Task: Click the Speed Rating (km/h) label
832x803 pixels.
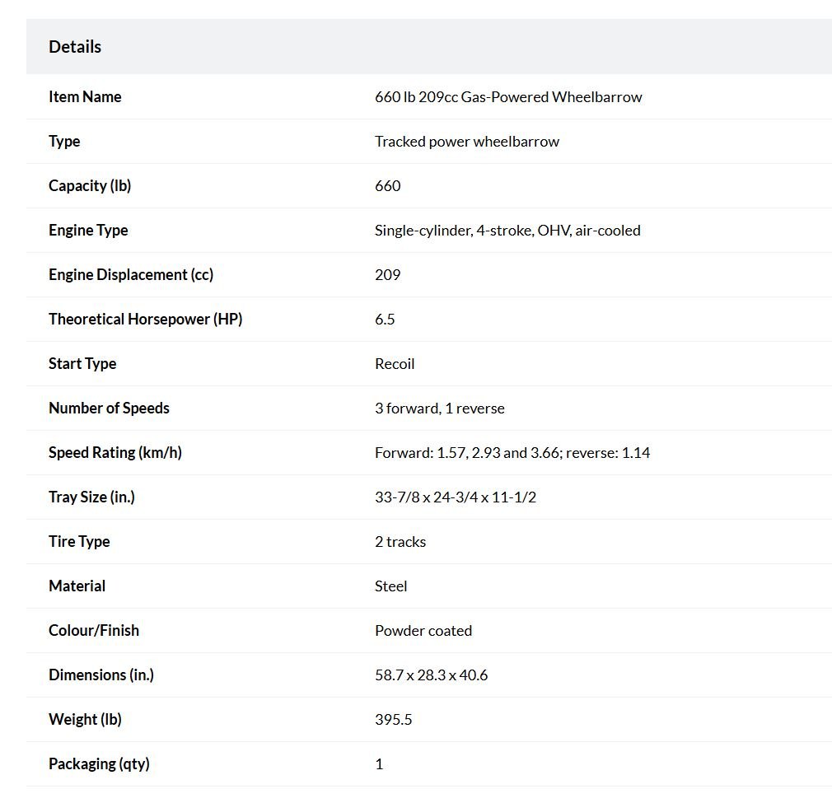Action: coord(115,452)
